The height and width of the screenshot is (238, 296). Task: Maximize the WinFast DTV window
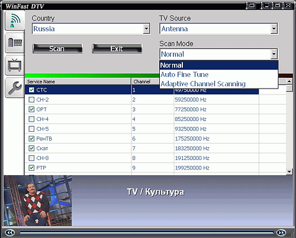(x=277, y=5)
